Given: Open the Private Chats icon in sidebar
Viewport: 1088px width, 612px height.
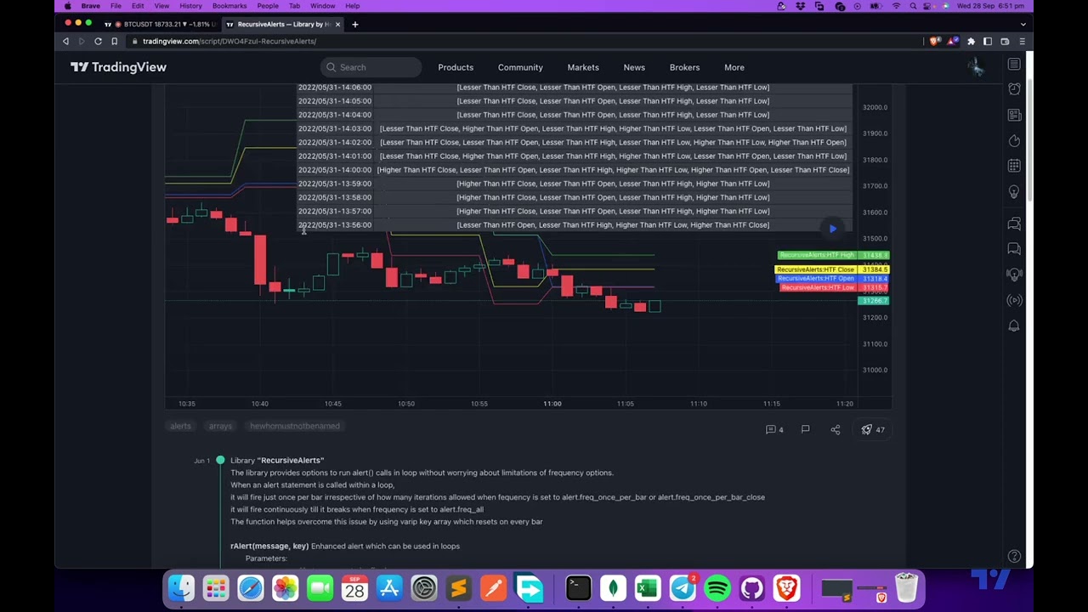Looking at the screenshot, I should pyautogui.click(x=1014, y=249).
